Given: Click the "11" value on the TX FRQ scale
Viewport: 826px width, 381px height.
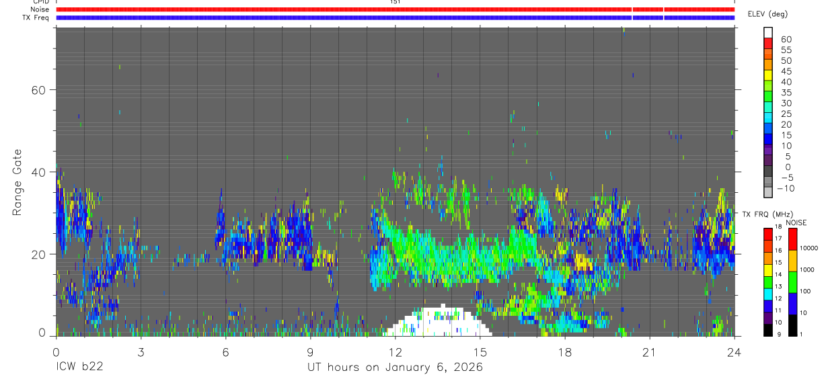Looking at the screenshot, I should [778, 310].
